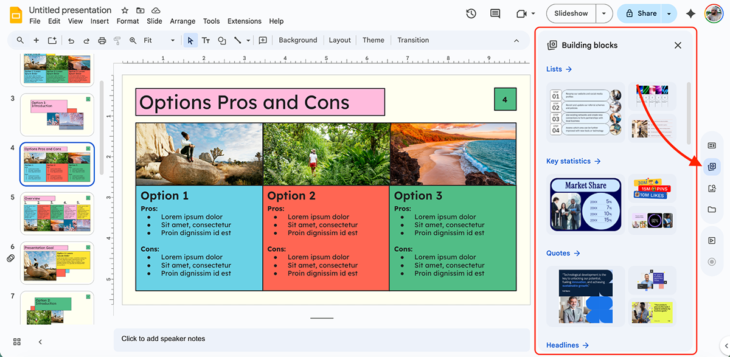Open the Slideshow options dropdown arrow
The height and width of the screenshot is (357, 730).
pyautogui.click(x=603, y=13)
